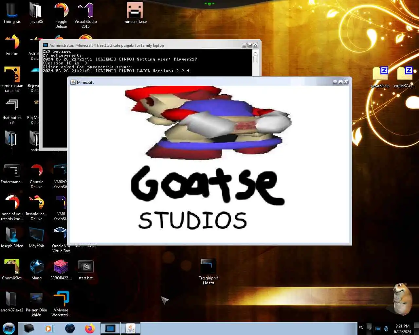This screenshot has height=335, width=419.
Task: Select the 'that but its c#' icon
Action: (12, 111)
